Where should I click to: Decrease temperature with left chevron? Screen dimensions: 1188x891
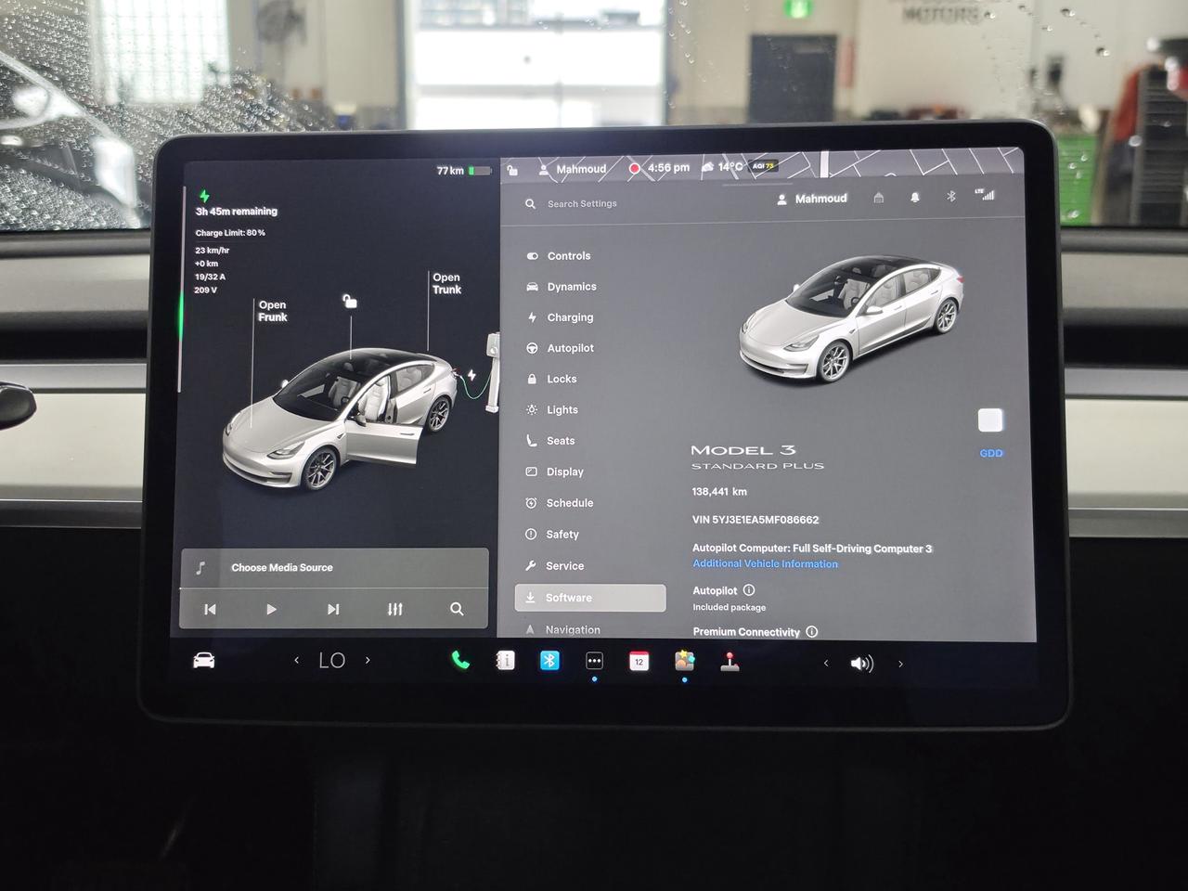coord(297,661)
